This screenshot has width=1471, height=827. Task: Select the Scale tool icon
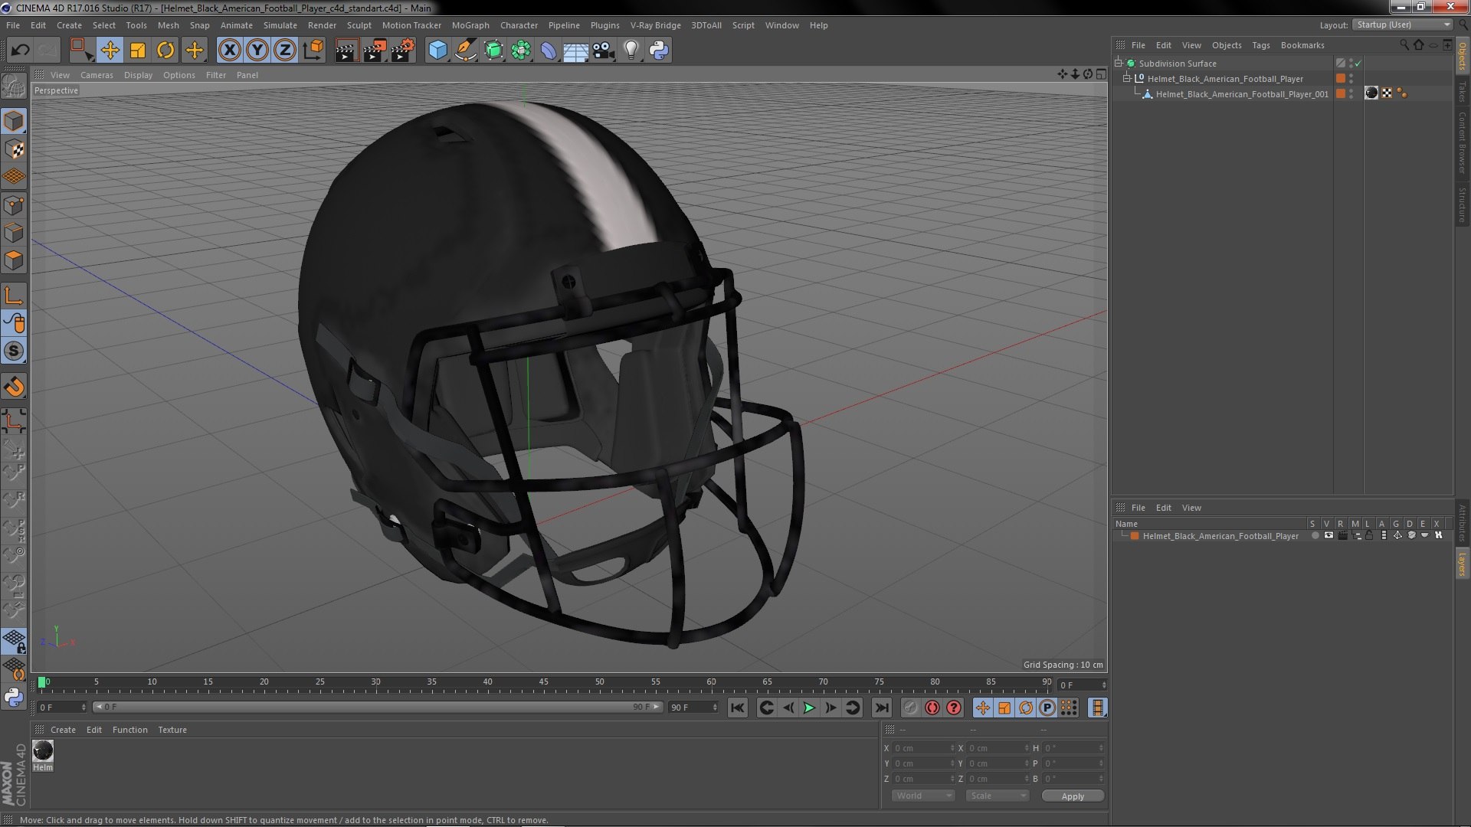[x=138, y=51]
